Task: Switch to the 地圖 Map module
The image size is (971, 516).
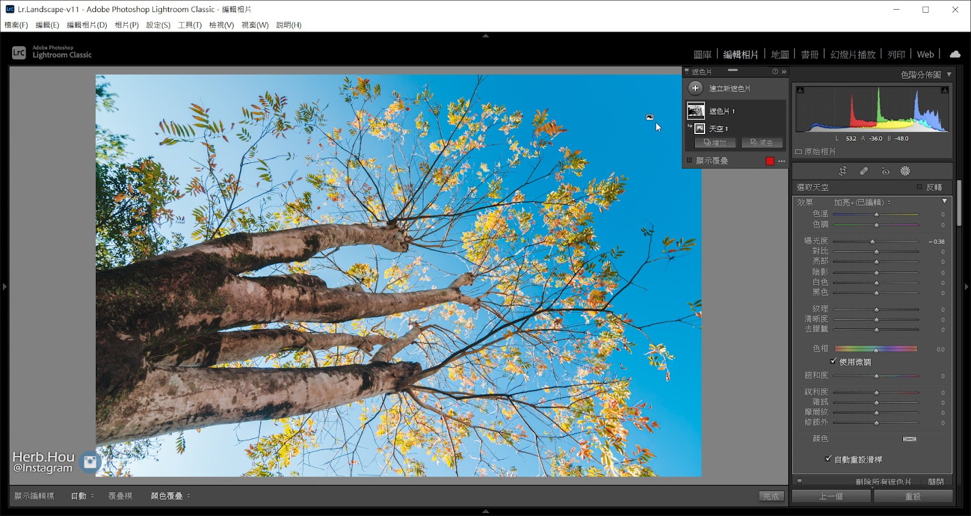Action: tap(780, 55)
